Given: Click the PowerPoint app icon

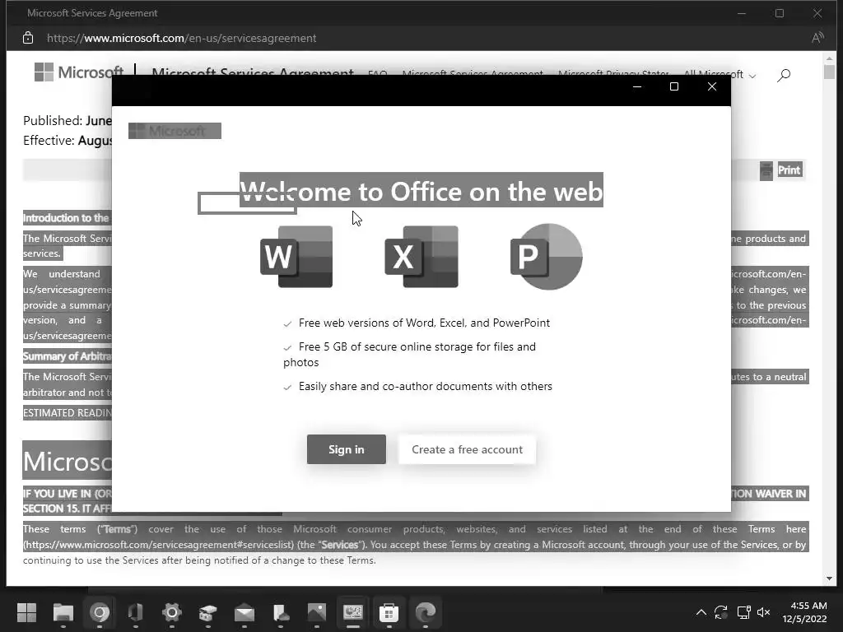Looking at the screenshot, I should click(x=546, y=257).
